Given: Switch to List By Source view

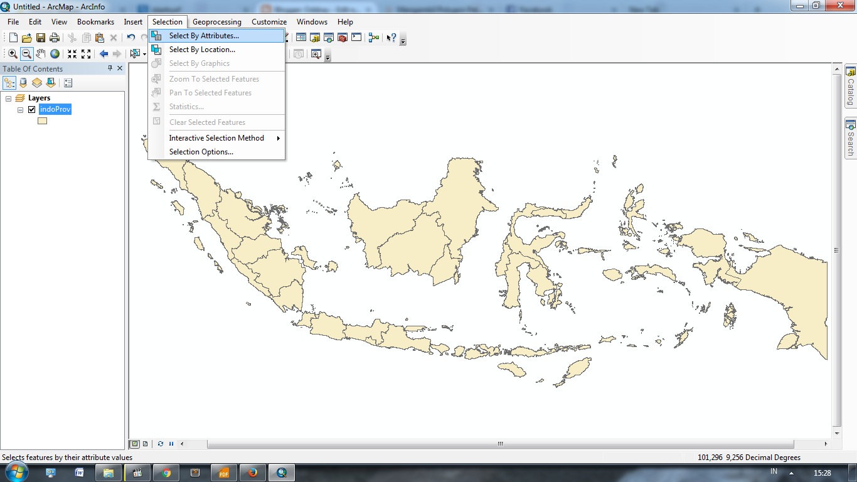Looking at the screenshot, I should [23, 83].
